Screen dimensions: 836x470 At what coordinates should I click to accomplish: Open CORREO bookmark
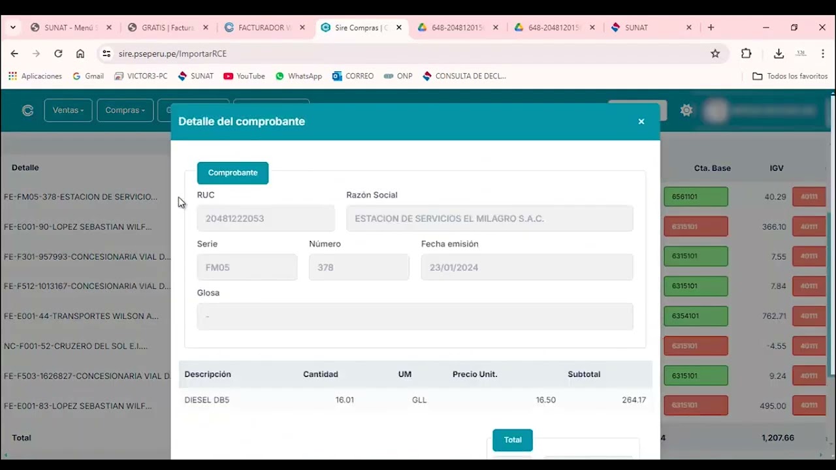click(x=353, y=76)
